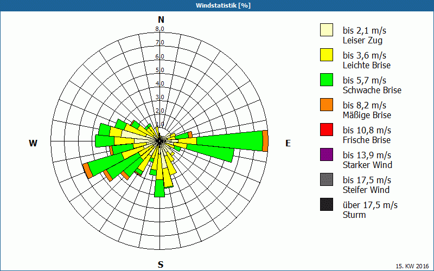This screenshot has height=271, width=434.
Task: Click the green Schwache Brise swatch
Action: (x=327, y=80)
